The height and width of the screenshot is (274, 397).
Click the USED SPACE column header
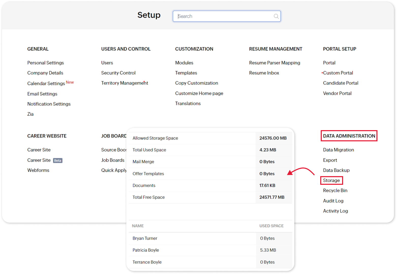pyautogui.click(x=271, y=226)
